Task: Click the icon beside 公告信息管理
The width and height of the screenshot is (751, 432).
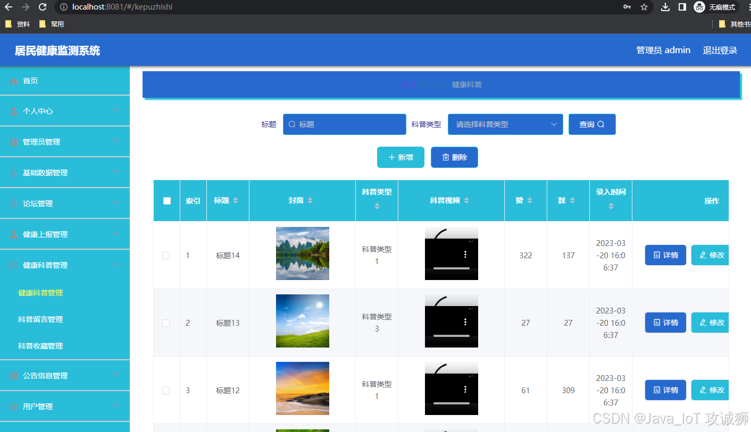Action: tap(14, 376)
